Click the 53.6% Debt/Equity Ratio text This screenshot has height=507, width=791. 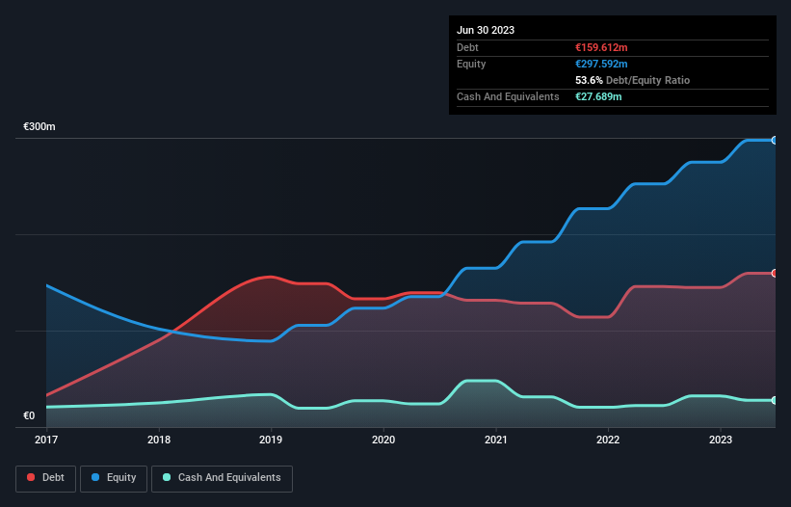click(633, 80)
